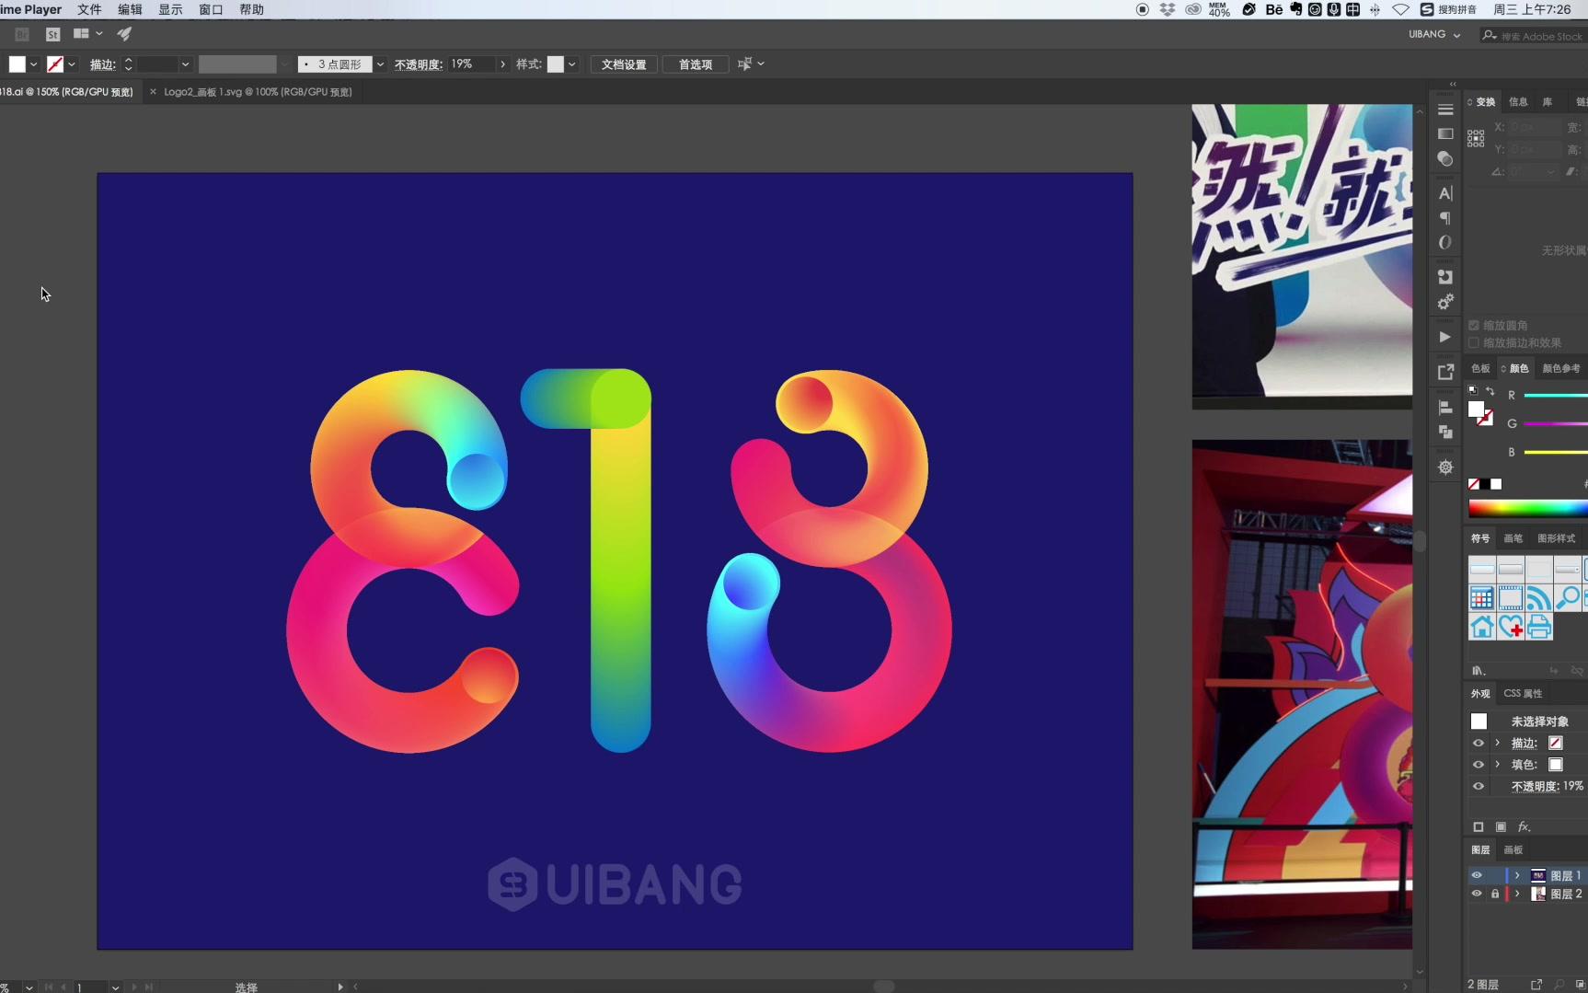Select the reference point locator grid
1588x993 pixels.
click(x=1476, y=139)
